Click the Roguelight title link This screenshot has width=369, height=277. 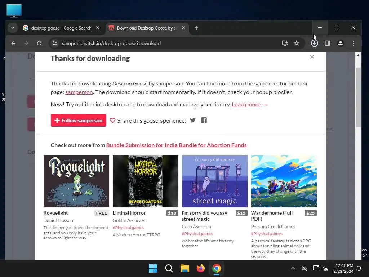click(55, 213)
